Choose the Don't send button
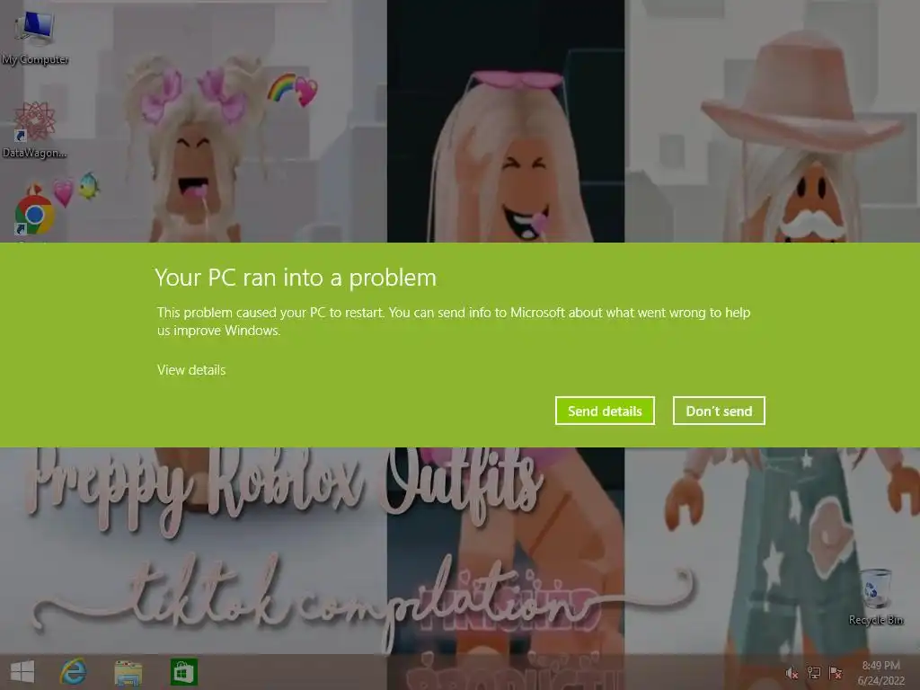The height and width of the screenshot is (690, 920). [x=719, y=411]
